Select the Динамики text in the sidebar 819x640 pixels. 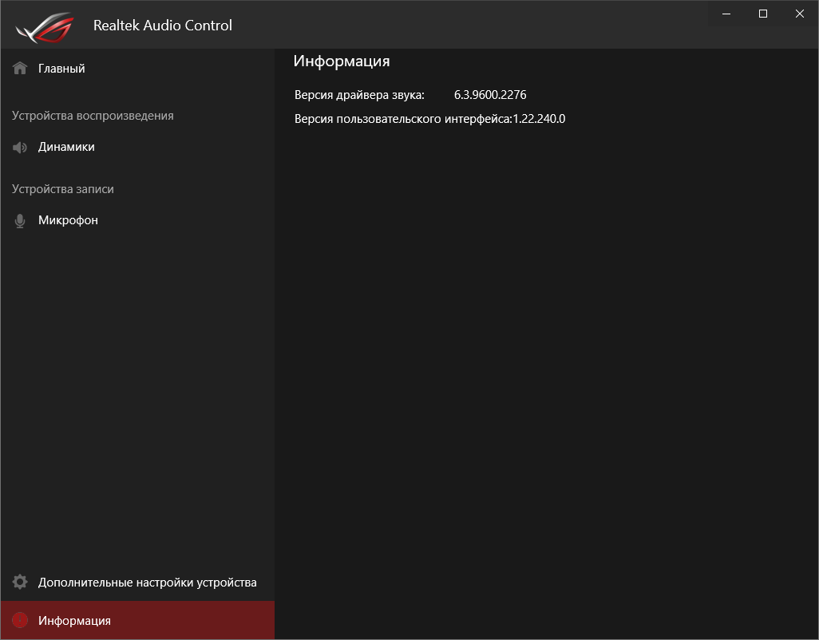coord(66,147)
